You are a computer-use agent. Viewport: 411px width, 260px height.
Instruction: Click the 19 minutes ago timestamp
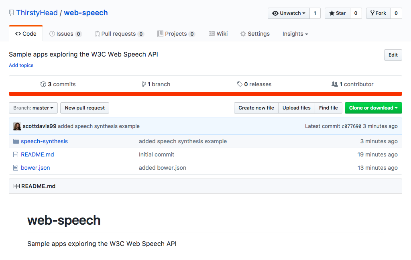coord(377,154)
